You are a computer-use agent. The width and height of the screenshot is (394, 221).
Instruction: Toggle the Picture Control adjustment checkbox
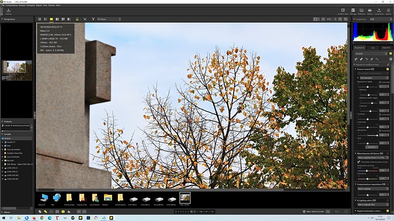(388, 69)
